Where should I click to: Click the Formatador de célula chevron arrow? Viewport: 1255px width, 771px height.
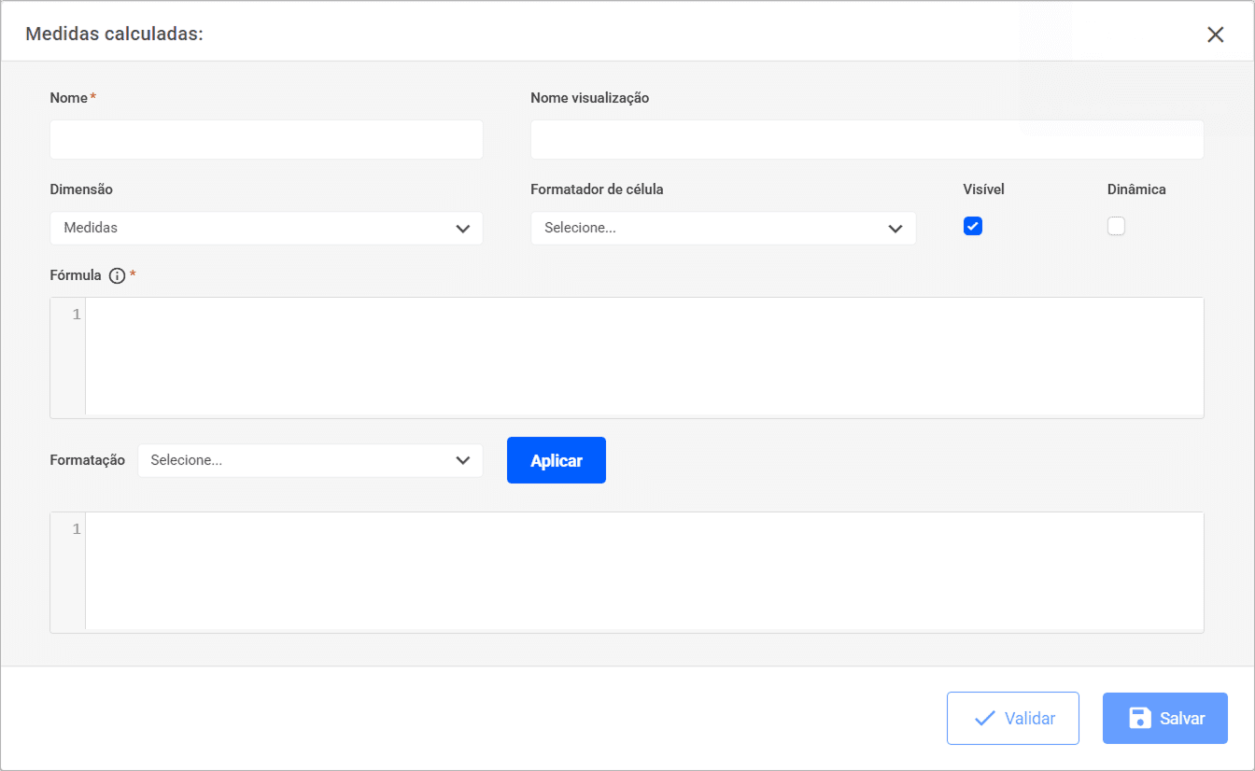895,229
